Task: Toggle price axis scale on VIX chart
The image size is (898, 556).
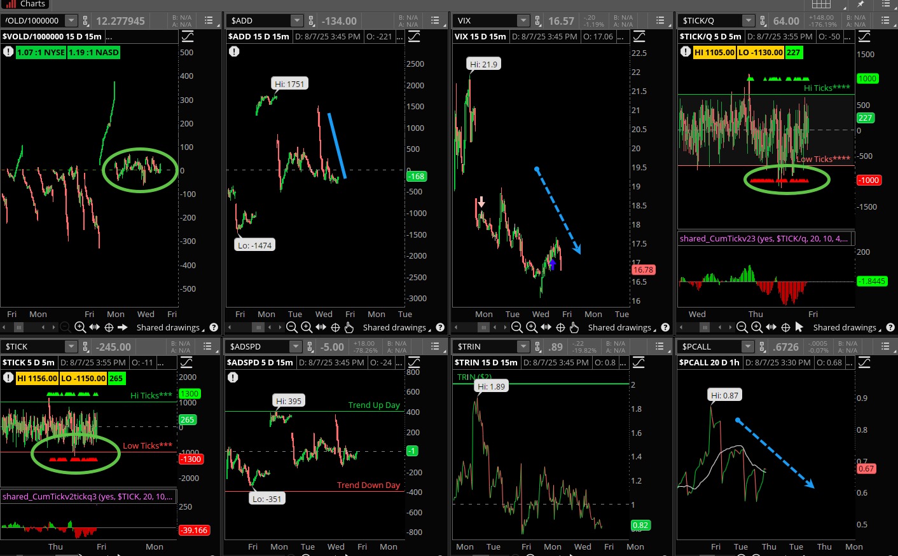Action: (x=639, y=37)
